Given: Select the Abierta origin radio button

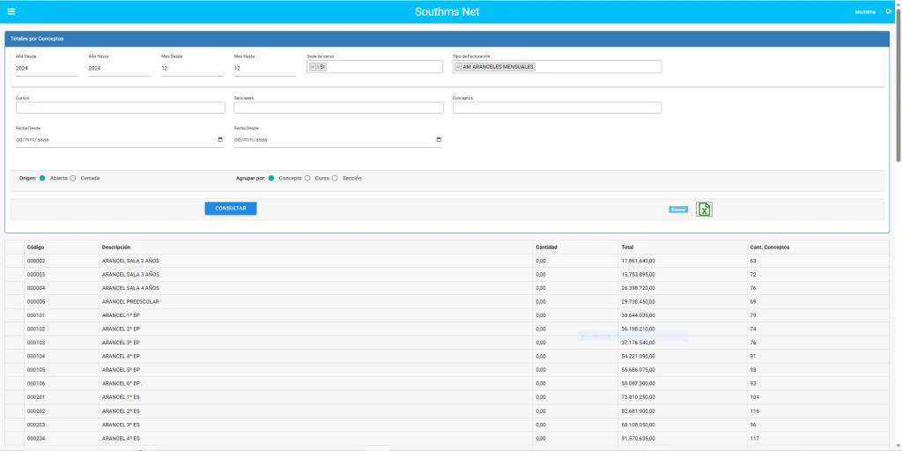Looking at the screenshot, I should 42,178.
